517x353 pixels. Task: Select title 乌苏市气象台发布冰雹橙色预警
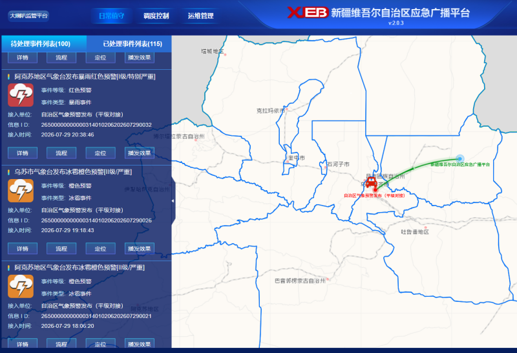point(73,172)
